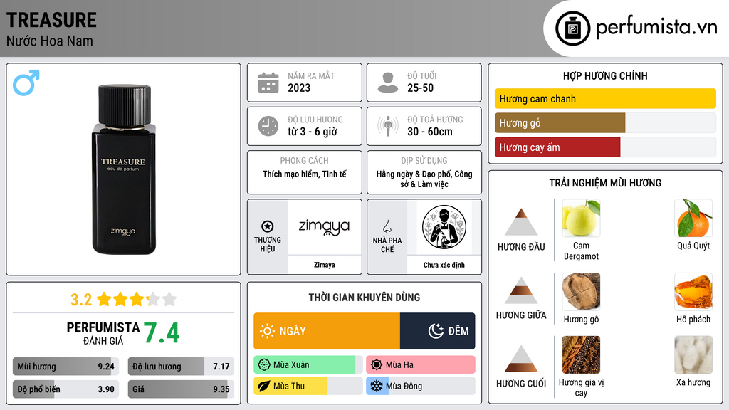The height and width of the screenshot is (410, 729).
Task: Click the calendar icon beside Năm ra mắt
Action: pyautogui.click(x=268, y=83)
